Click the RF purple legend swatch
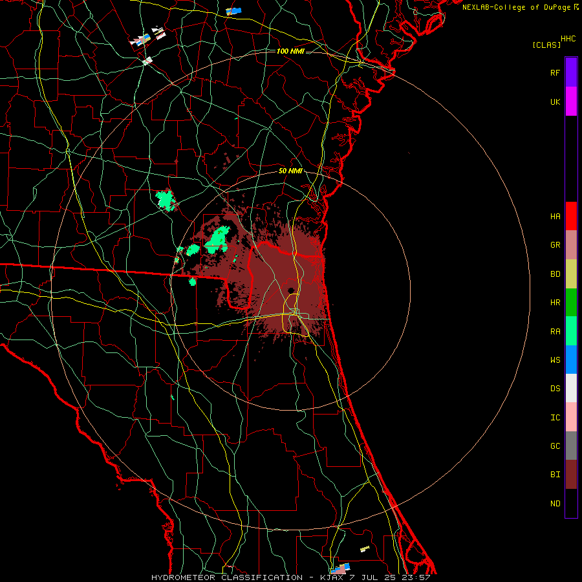The width and height of the screenshot is (582, 582). tap(571, 72)
